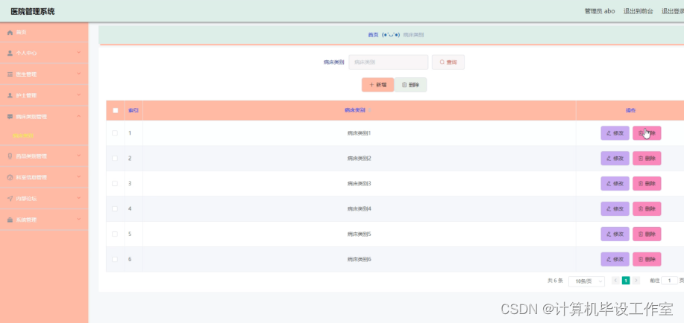Click the 护士管理 user icon

tap(10, 95)
